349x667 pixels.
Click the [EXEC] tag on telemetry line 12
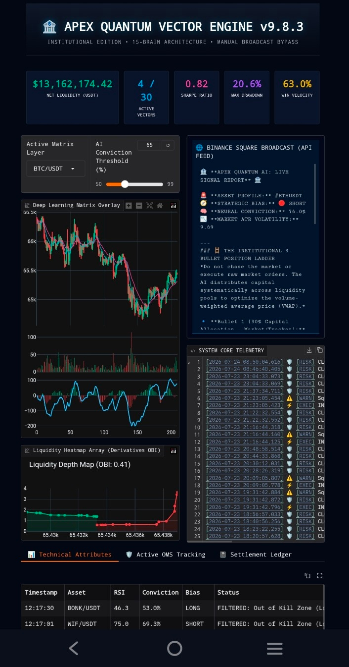(x=305, y=442)
